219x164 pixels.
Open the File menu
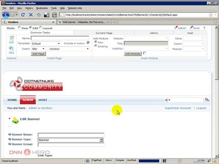(x=5, y=8)
